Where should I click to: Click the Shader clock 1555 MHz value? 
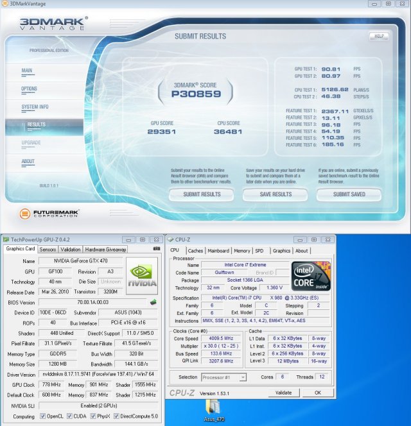click(x=145, y=384)
